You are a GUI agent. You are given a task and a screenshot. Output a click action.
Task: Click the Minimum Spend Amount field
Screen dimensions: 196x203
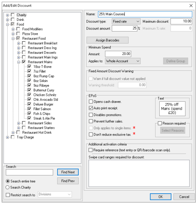coord(118,54)
